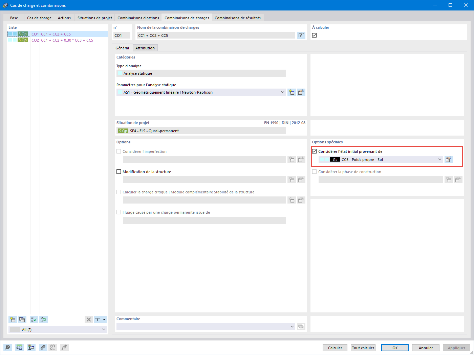Click the broken link icon
Viewport: 474px width, 355px height.
52,347
